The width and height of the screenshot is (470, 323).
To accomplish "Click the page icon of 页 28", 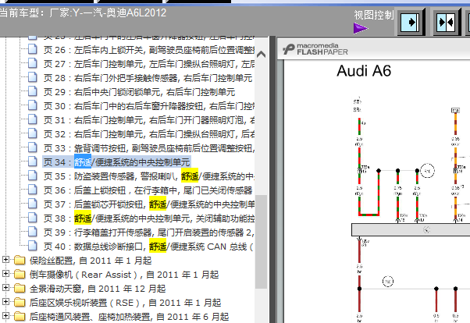I will pos(32,77).
